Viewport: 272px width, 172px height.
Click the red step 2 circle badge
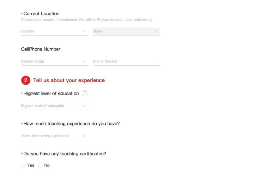click(26, 80)
